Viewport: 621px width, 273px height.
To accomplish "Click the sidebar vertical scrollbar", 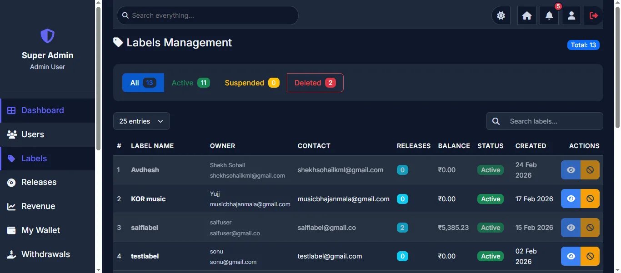I will pos(99,78).
